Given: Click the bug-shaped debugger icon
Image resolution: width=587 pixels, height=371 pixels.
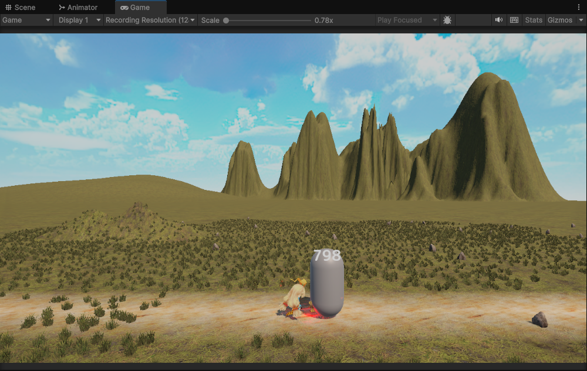Looking at the screenshot, I should [x=447, y=20].
